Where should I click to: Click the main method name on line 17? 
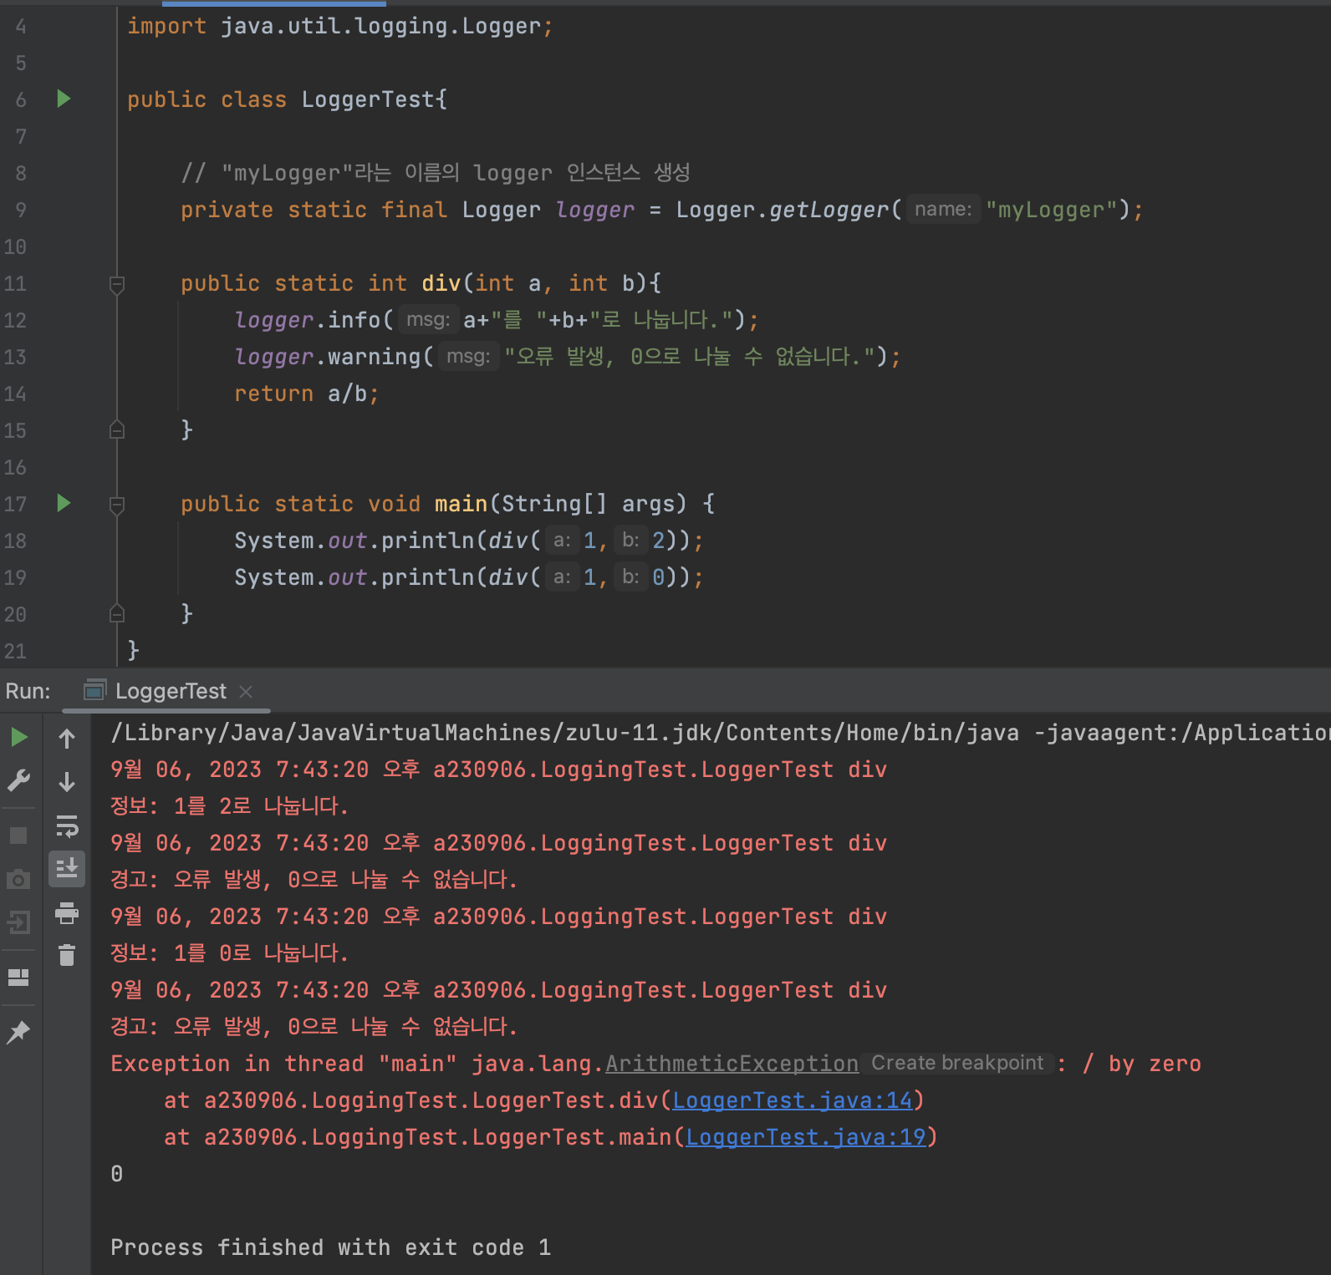pyautogui.click(x=462, y=504)
